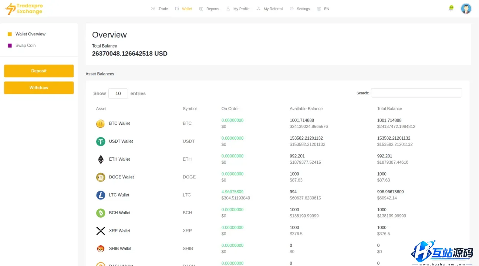The image size is (479, 266).
Task: Click the My Profile person icon
Action: 228,9
